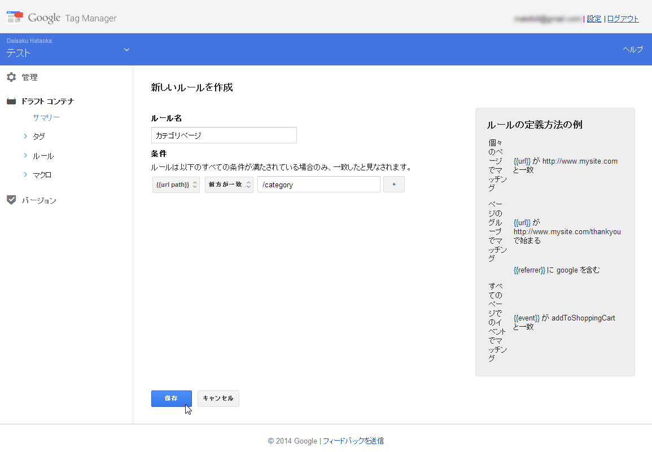Expand the ルール tree chevron
652x452 pixels.
pyautogui.click(x=25, y=156)
